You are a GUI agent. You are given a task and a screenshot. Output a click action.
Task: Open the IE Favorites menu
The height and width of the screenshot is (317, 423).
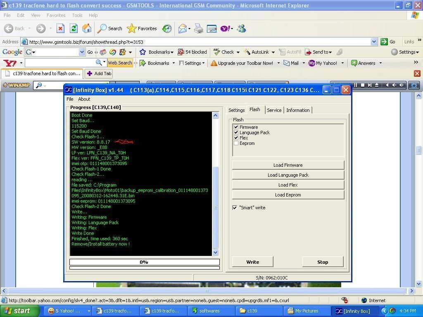56,15
